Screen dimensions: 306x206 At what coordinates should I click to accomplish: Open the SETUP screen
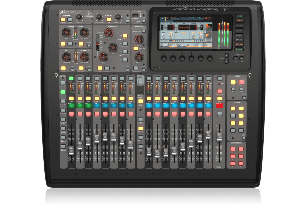click(x=239, y=31)
